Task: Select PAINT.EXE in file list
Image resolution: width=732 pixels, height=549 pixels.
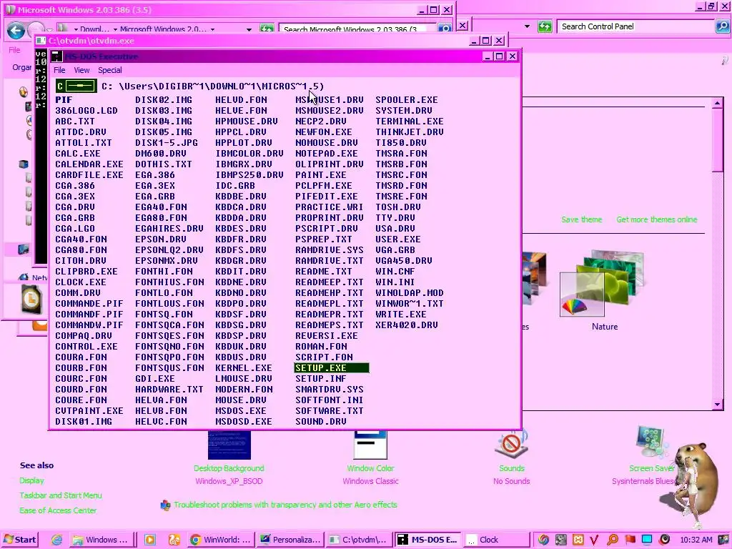Action: tap(321, 174)
